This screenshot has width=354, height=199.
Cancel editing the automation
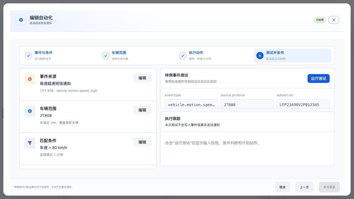point(282,187)
